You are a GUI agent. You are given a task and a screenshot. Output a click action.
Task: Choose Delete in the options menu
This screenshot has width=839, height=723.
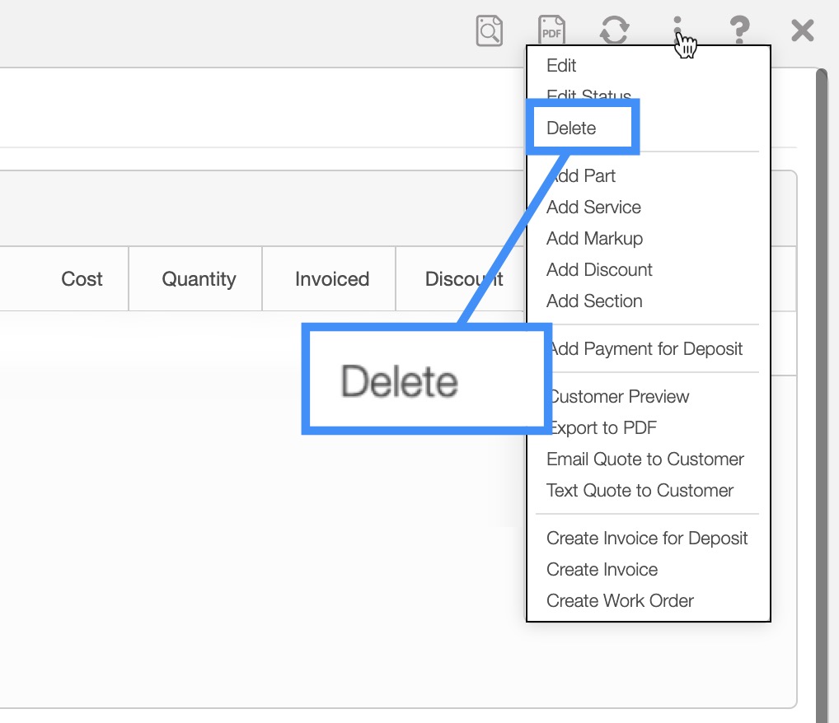pyautogui.click(x=571, y=128)
